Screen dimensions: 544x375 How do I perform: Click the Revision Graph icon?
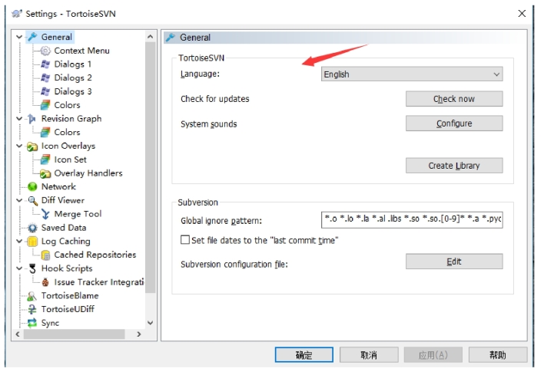pos(32,119)
